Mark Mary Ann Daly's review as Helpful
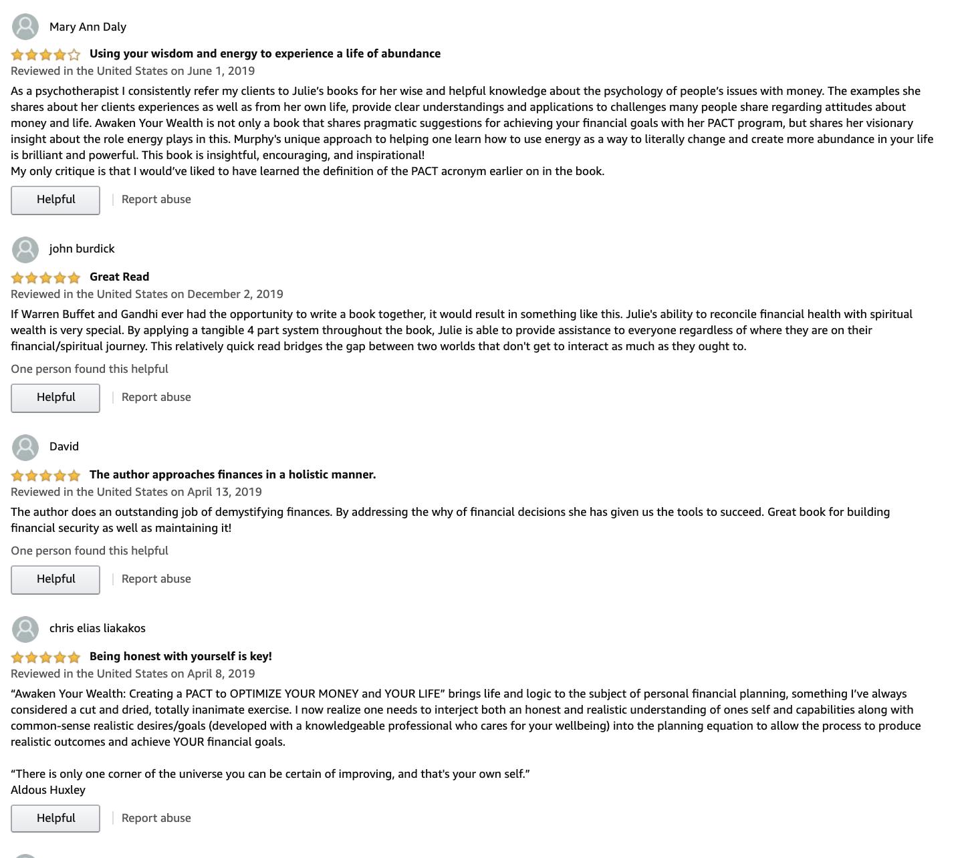 (55, 200)
